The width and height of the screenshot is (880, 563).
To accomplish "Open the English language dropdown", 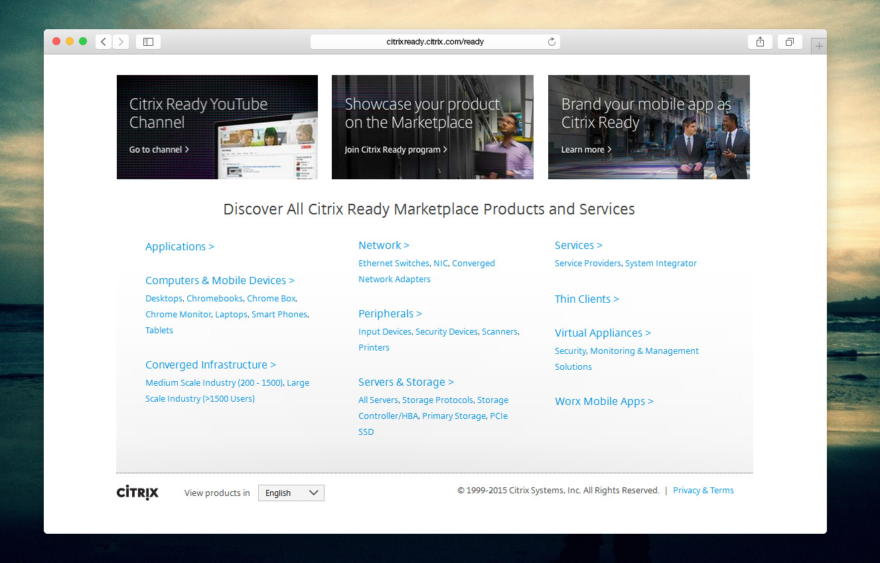I will tap(291, 493).
